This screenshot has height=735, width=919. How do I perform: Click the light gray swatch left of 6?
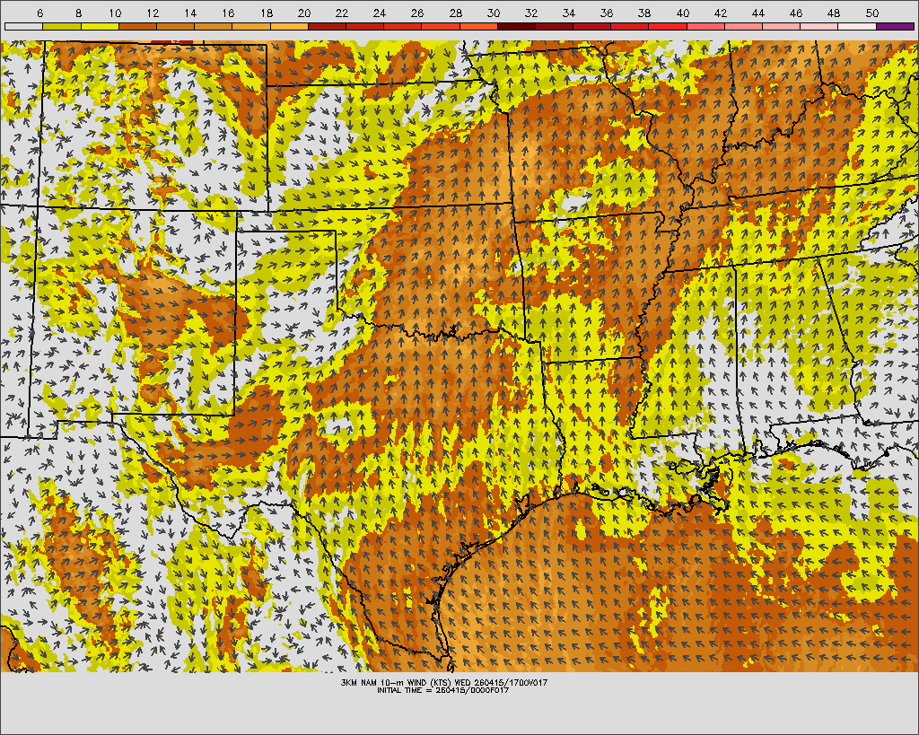(23, 26)
